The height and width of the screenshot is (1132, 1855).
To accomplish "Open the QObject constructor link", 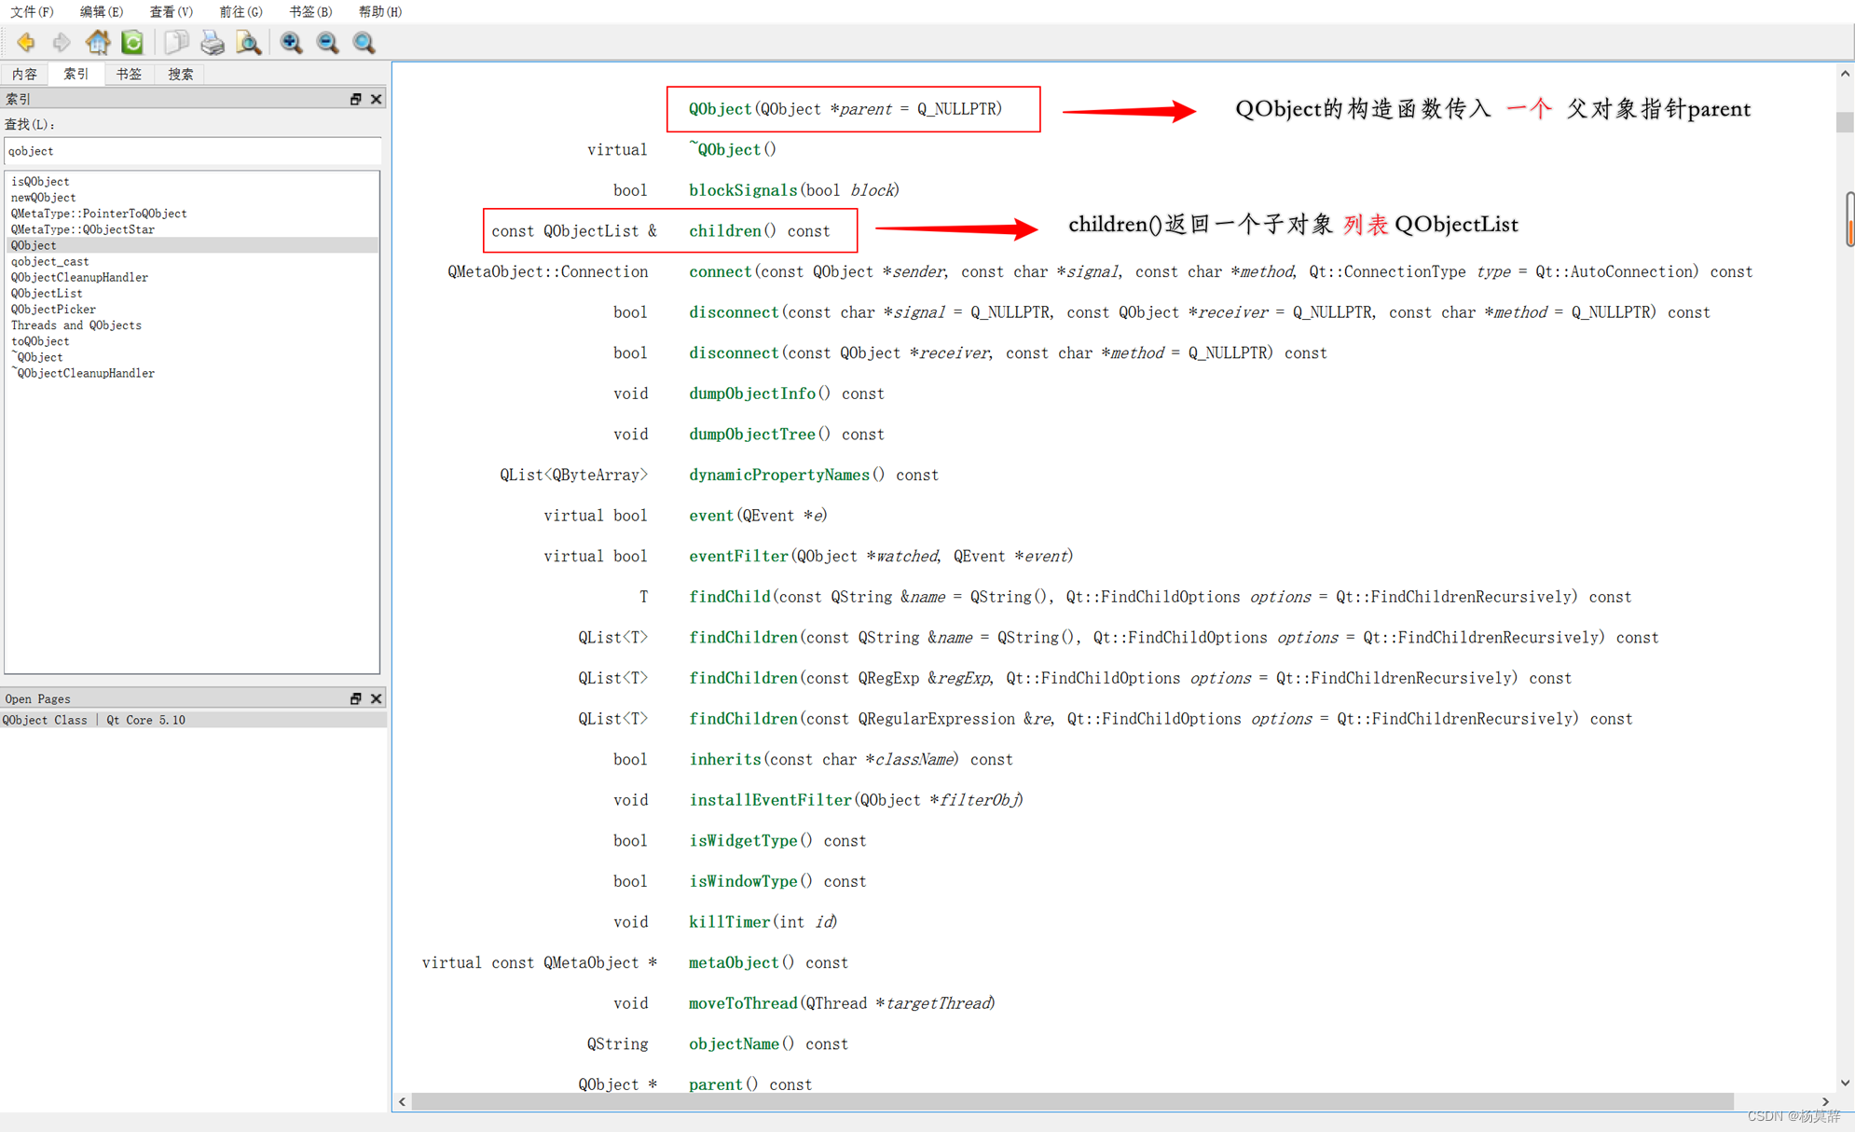I will pyautogui.click(x=720, y=109).
